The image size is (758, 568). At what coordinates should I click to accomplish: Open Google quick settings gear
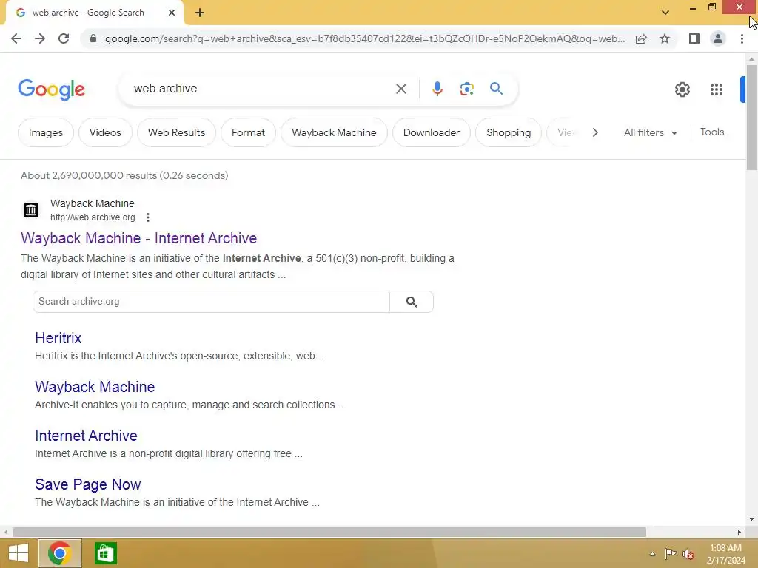(x=682, y=89)
